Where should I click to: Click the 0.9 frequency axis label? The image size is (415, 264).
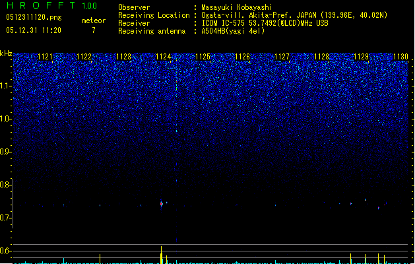(5, 152)
